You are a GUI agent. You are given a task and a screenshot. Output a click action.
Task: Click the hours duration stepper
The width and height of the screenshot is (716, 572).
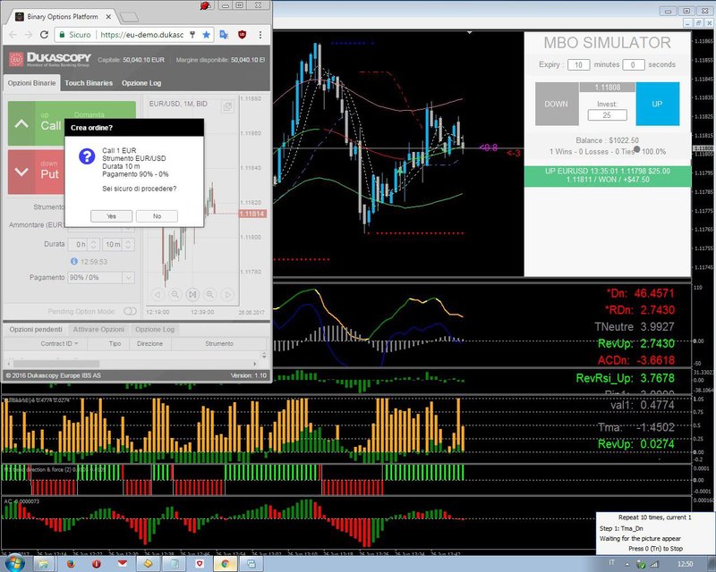[x=94, y=245]
